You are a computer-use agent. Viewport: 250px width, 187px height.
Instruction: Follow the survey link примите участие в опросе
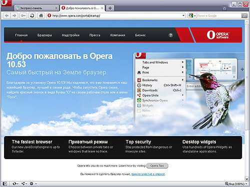point(148,174)
